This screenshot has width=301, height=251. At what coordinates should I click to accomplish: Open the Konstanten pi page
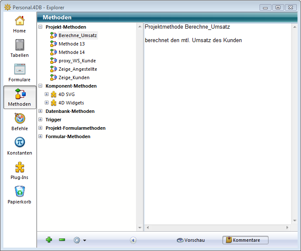[x=19, y=146]
